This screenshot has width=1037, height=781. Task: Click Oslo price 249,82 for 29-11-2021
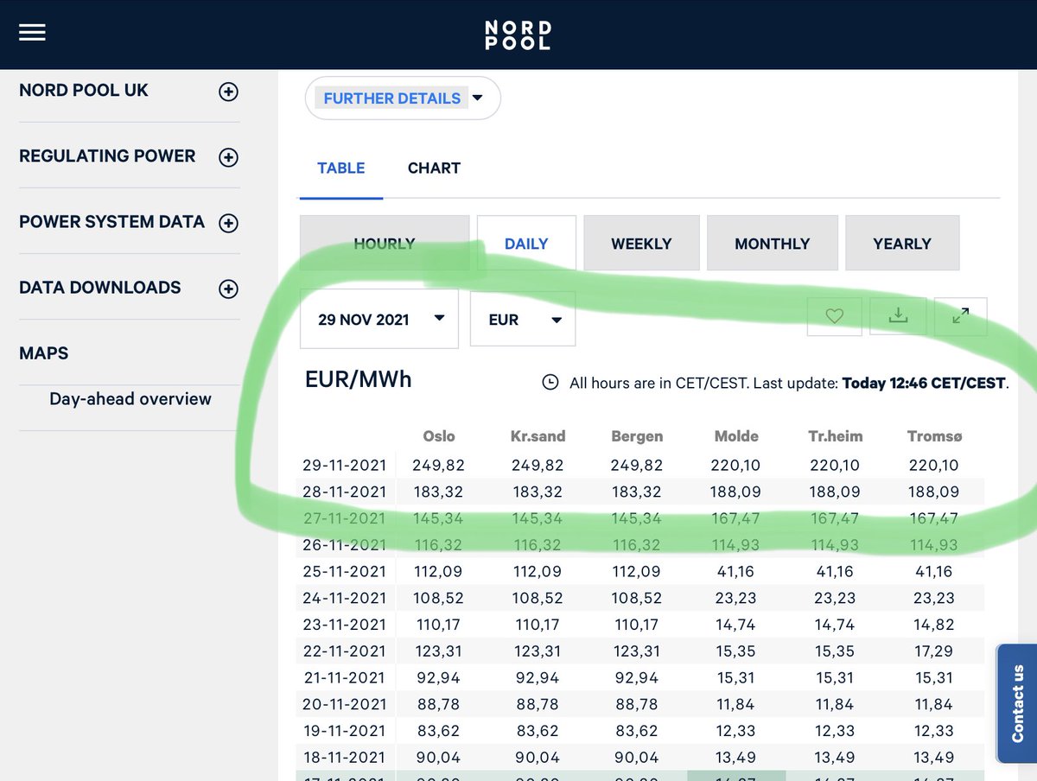pyautogui.click(x=439, y=465)
